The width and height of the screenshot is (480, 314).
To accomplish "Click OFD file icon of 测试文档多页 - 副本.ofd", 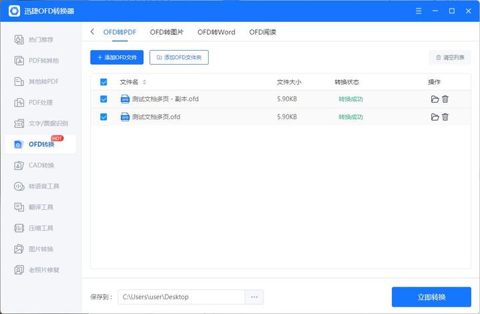I will 125,99.
